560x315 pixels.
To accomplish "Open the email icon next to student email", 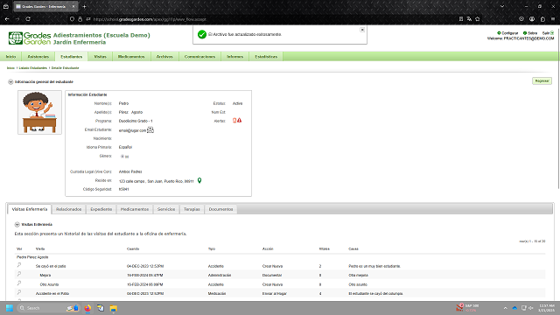I will click(x=150, y=130).
